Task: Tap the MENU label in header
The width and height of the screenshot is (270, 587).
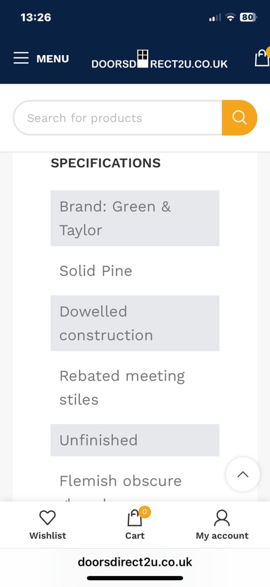Action: point(53,59)
